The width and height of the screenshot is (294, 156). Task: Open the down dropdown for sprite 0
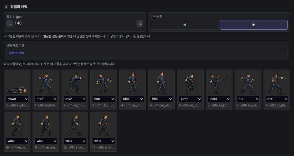pyautogui.click(x=17, y=99)
